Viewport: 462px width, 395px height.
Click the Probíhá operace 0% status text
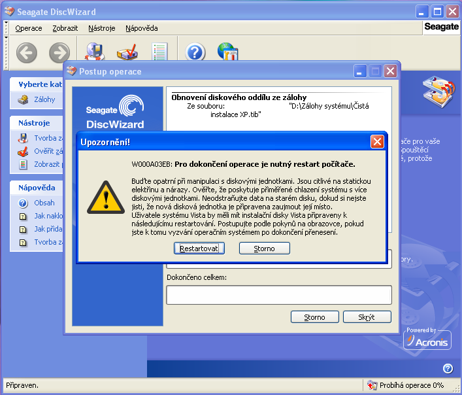(x=412, y=385)
